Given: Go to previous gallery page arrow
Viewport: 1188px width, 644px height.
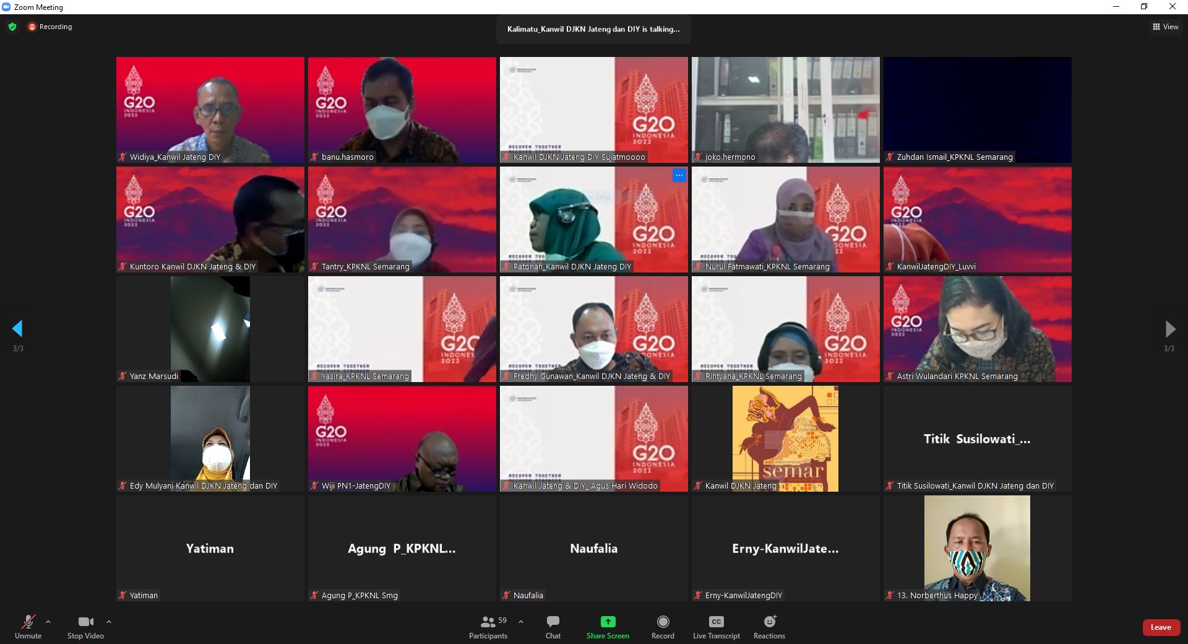Looking at the screenshot, I should (17, 328).
